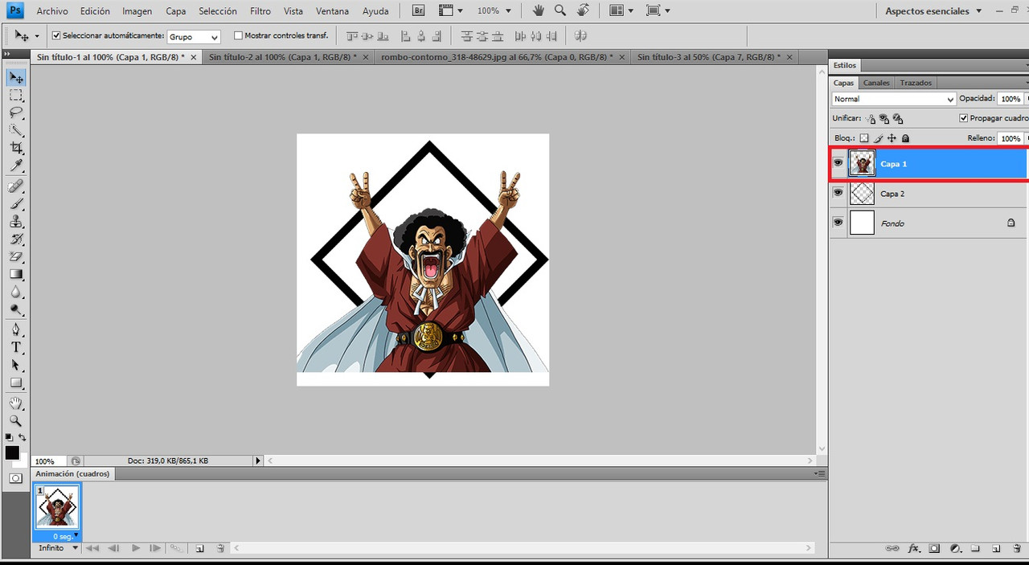Screen dimensions: 1029x565
Task: Open the '0 seg.' frame delay dropdown
Action: 64,536
